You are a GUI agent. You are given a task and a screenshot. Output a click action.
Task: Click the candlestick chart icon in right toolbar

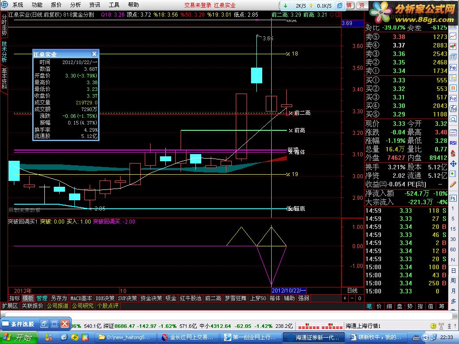tap(453, 47)
